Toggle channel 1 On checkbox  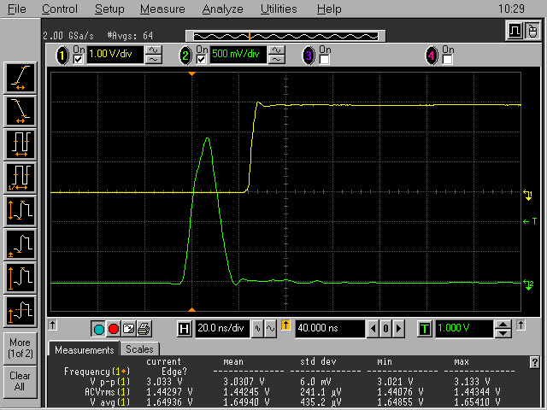click(78, 59)
